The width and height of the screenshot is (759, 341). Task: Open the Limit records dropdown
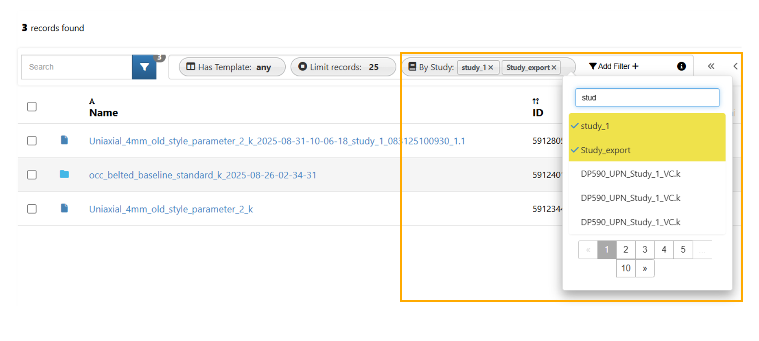(343, 67)
